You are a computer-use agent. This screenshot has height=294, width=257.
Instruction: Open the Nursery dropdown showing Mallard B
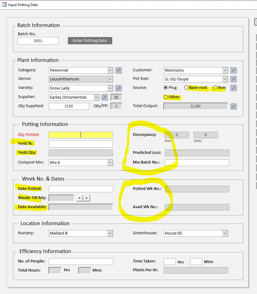point(110,233)
